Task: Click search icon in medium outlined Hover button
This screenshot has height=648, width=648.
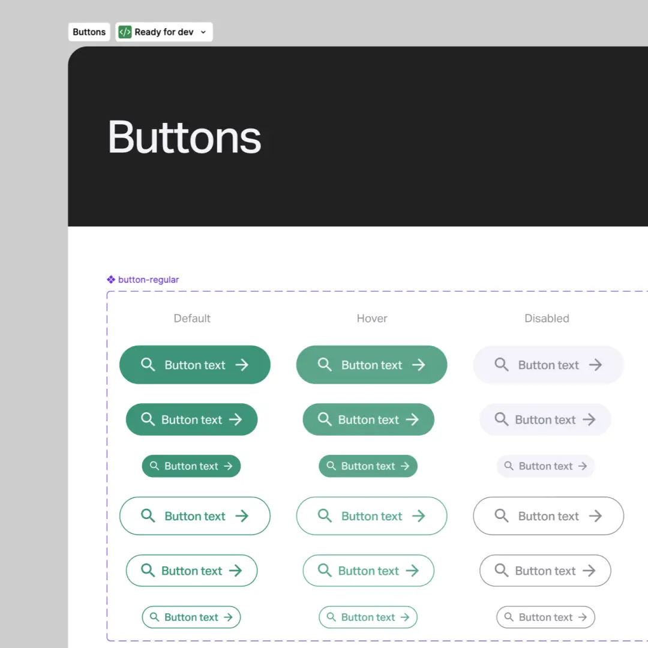Action: pyautogui.click(x=325, y=570)
